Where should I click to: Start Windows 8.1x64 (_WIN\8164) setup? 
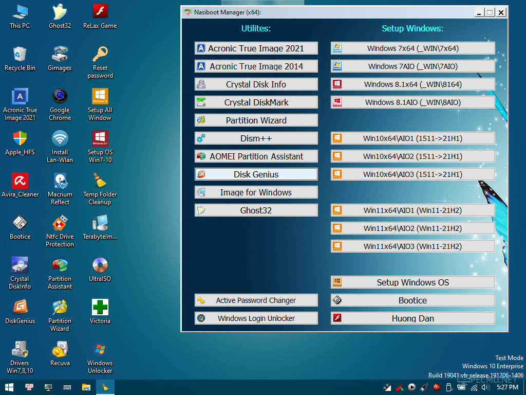coord(412,84)
